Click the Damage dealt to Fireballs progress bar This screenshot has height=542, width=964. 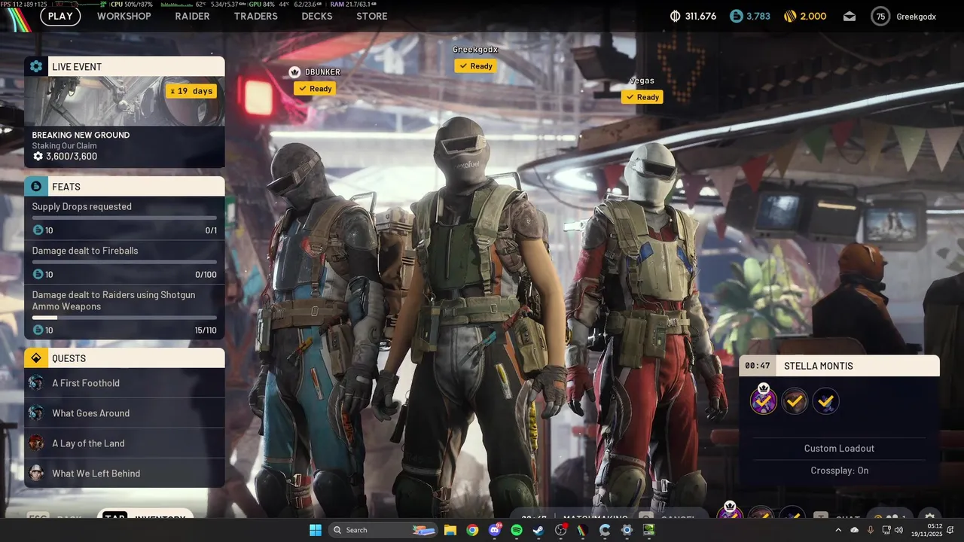(x=124, y=262)
